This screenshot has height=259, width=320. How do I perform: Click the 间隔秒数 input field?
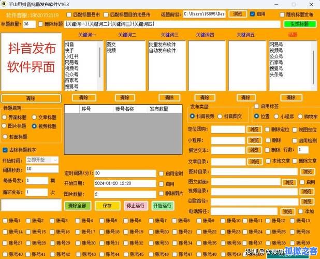[x=42, y=169]
